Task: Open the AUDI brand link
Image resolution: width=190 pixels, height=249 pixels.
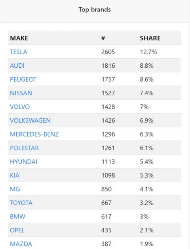Action: click(17, 66)
